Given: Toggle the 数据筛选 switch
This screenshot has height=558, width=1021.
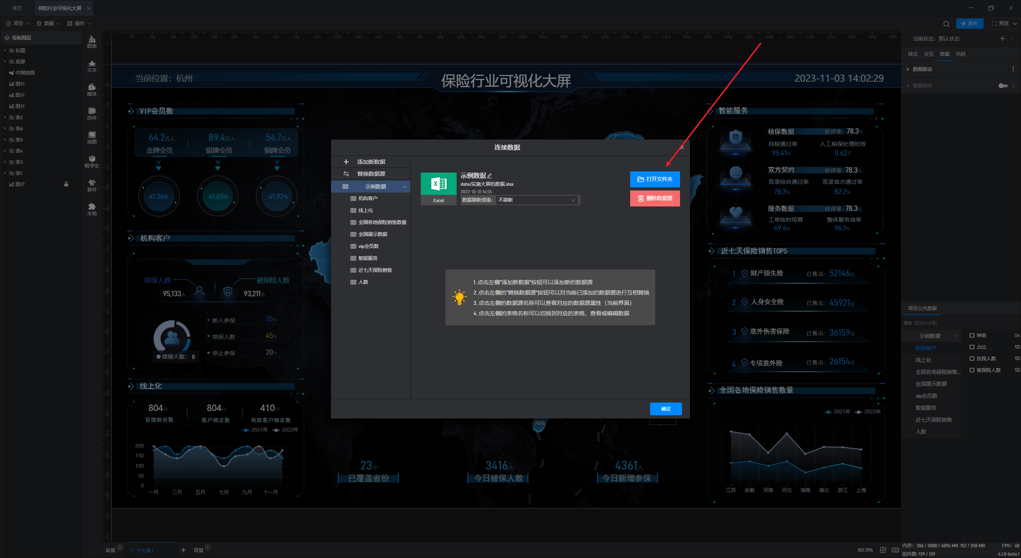Looking at the screenshot, I should click(1003, 86).
